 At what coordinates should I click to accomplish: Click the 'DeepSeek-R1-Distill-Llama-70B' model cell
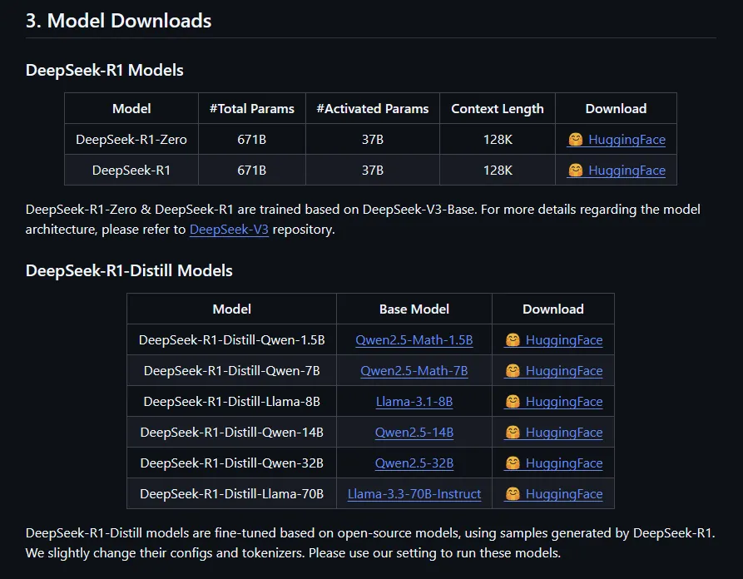click(x=231, y=493)
